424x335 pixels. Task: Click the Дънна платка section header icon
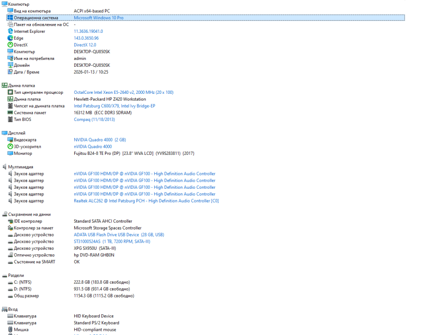[4, 85]
